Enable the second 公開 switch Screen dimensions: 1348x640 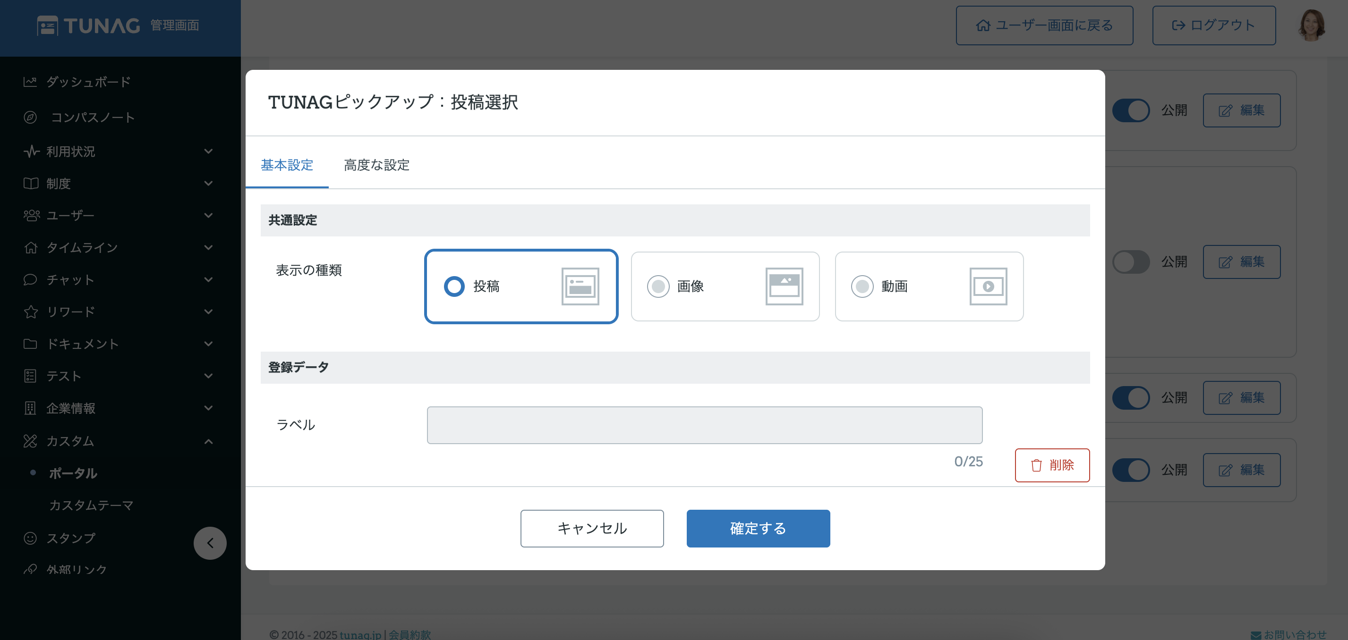(1131, 262)
